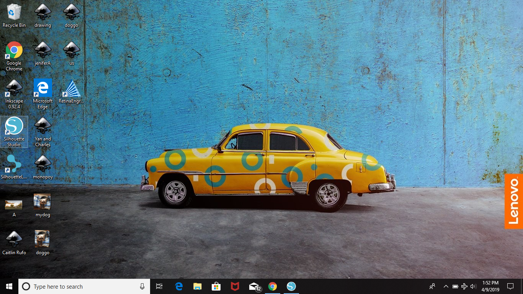Click the Type here to search box
This screenshot has width=523, height=294.
(x=84, y=286)
